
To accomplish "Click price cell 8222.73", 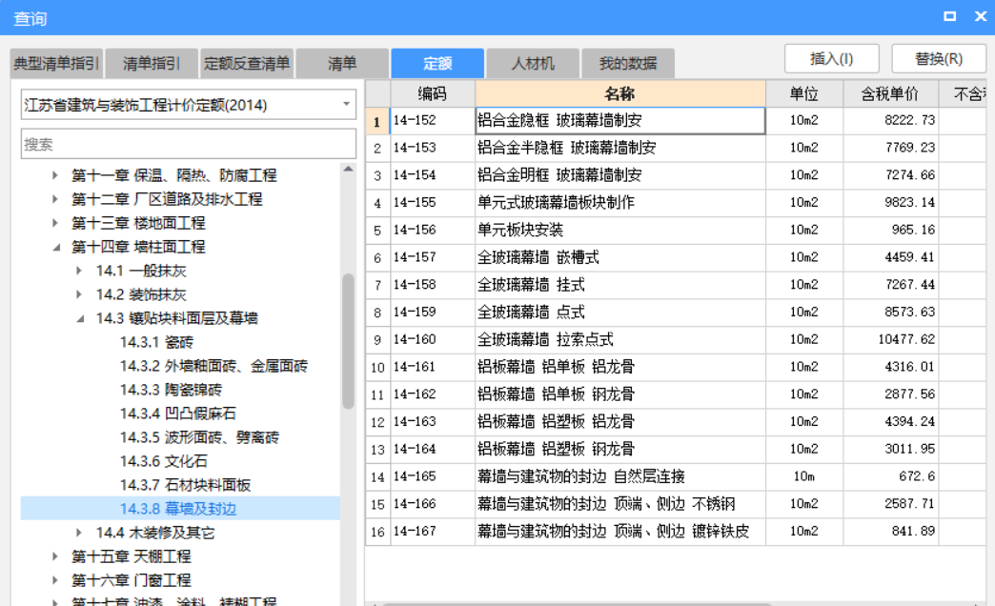I will click(890, 121).
